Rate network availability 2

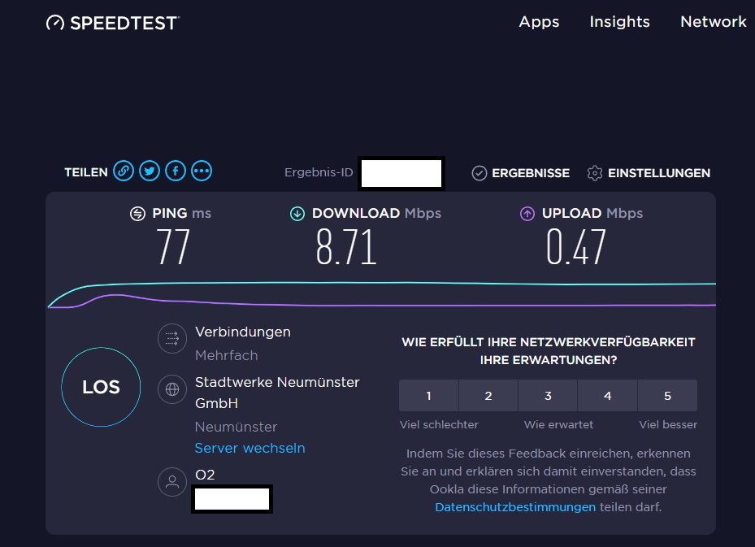tap(488, 395)
